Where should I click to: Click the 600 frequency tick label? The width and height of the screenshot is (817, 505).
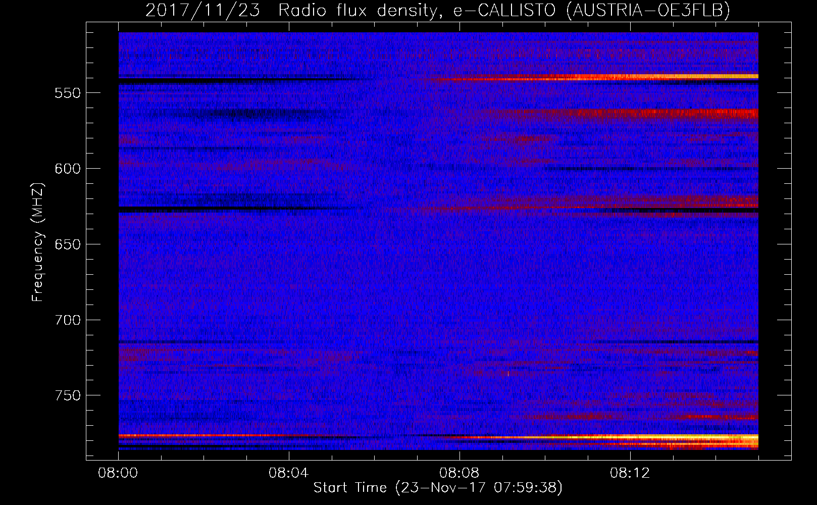68,169
